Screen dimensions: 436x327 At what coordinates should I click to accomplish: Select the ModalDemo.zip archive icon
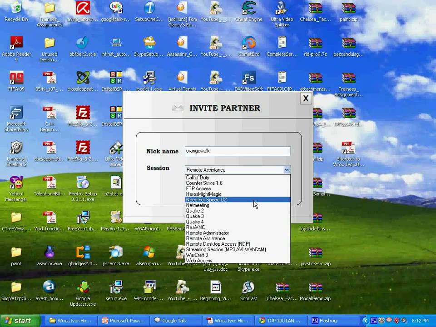pos(315,291)
